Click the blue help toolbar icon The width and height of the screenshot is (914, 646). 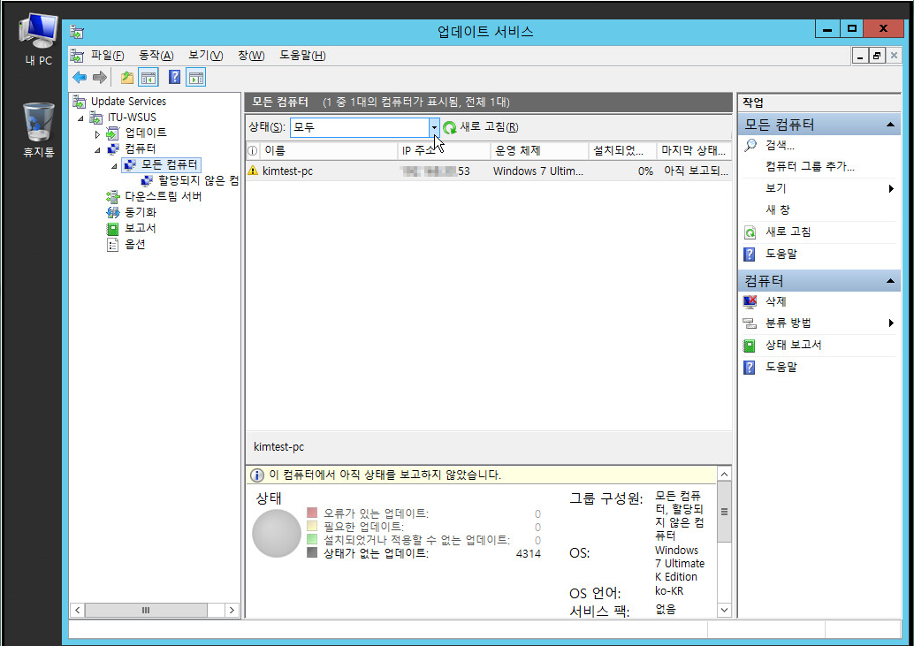tap(174, 78)
